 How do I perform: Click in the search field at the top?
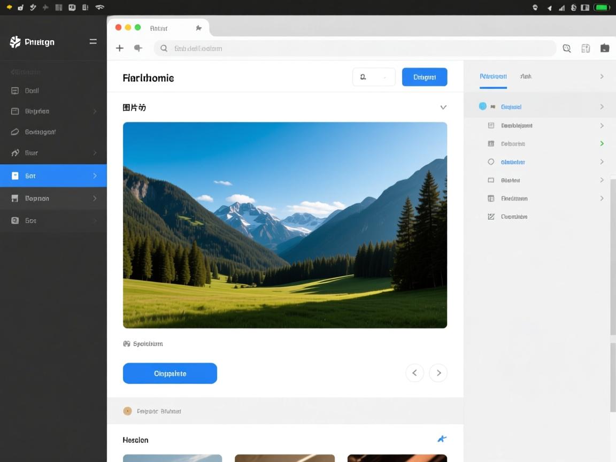point(353,48)
